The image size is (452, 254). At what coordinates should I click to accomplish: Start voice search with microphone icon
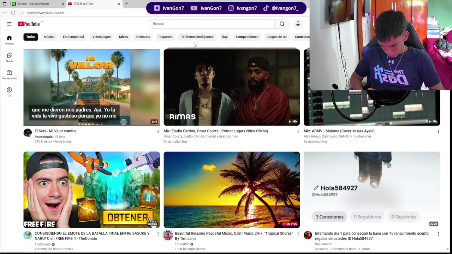298,24
